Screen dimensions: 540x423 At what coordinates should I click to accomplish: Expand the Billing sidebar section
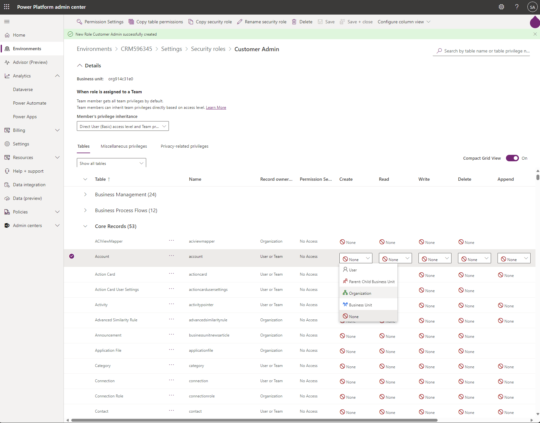pyautogui.click(x=57, y=130)
